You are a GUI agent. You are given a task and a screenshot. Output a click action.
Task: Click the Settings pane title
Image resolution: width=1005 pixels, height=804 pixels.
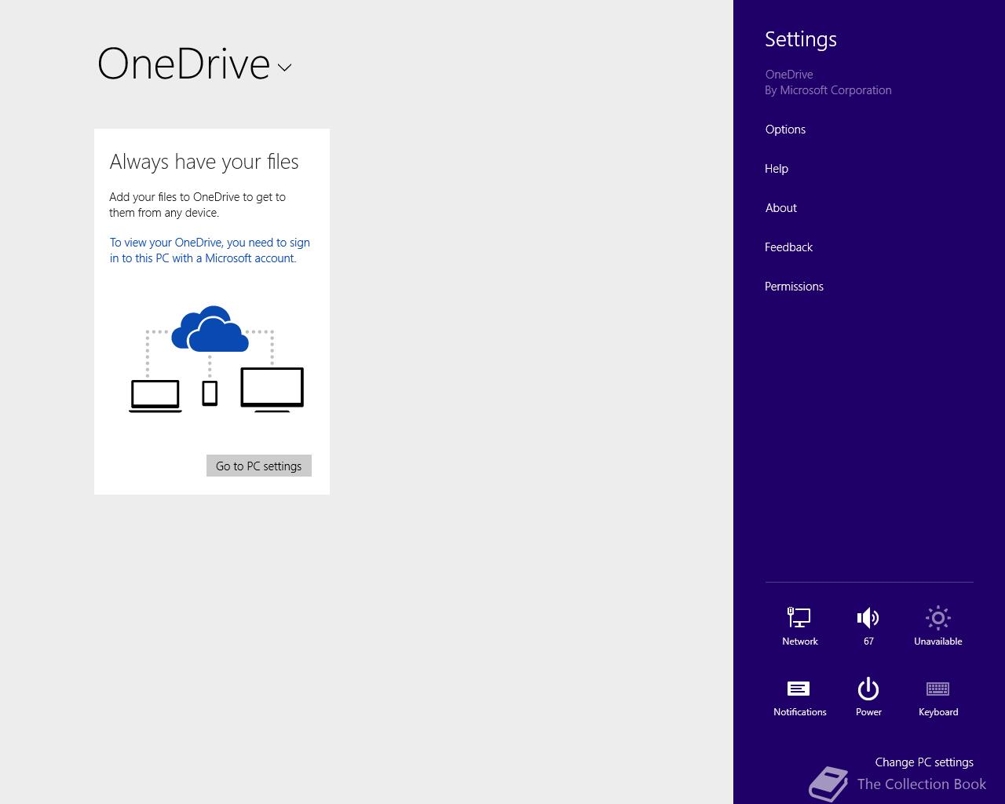click(x=801, y=39)
